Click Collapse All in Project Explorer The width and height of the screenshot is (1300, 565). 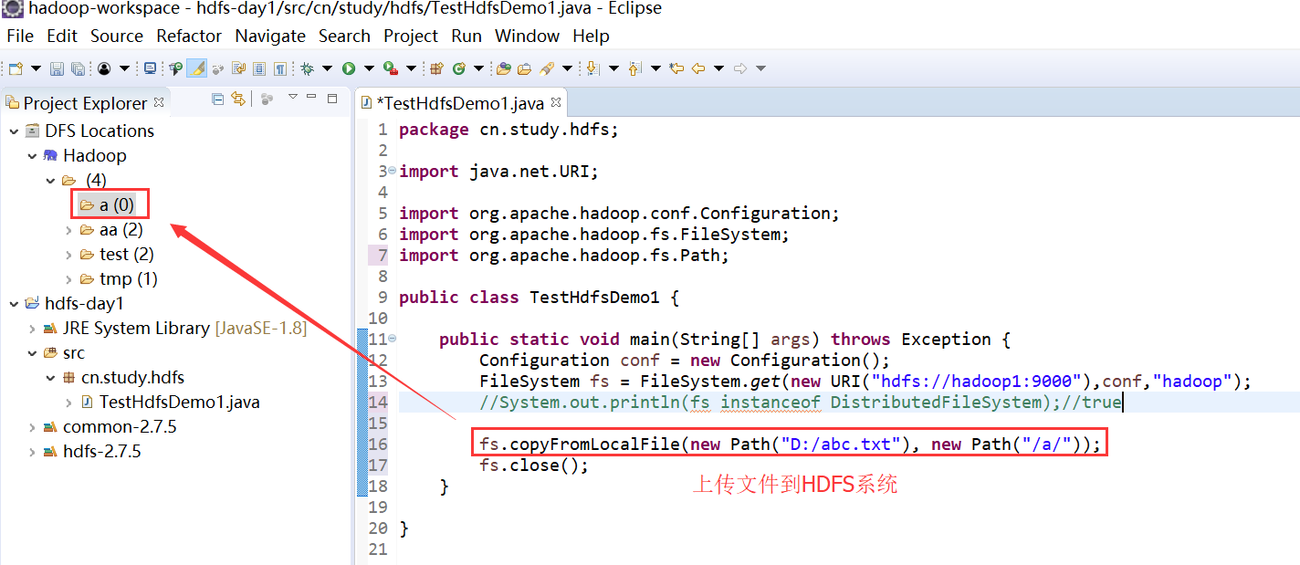217,99
